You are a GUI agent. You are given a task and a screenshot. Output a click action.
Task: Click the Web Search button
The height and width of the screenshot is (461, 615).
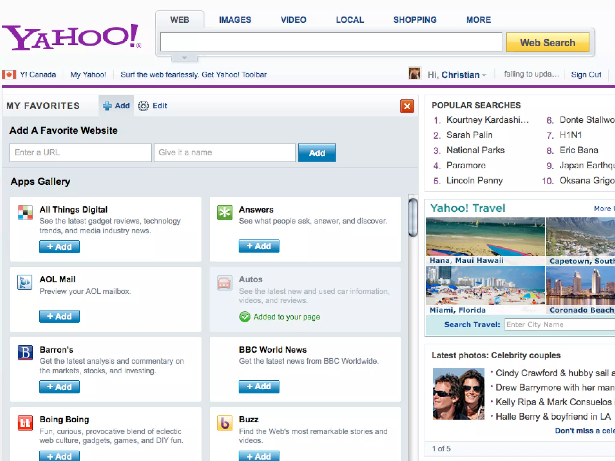(x=547, y=42)
